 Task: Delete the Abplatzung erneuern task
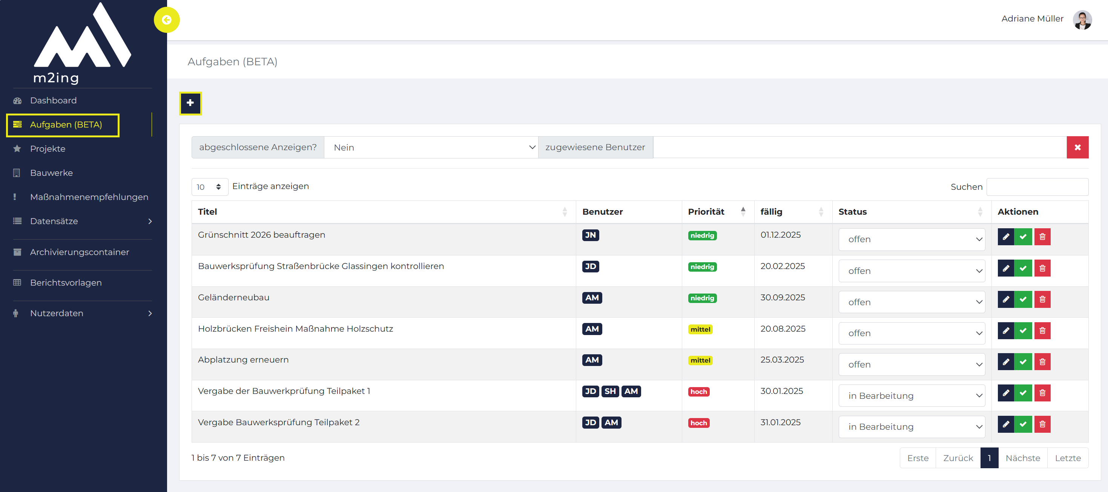click(1042, 361)
